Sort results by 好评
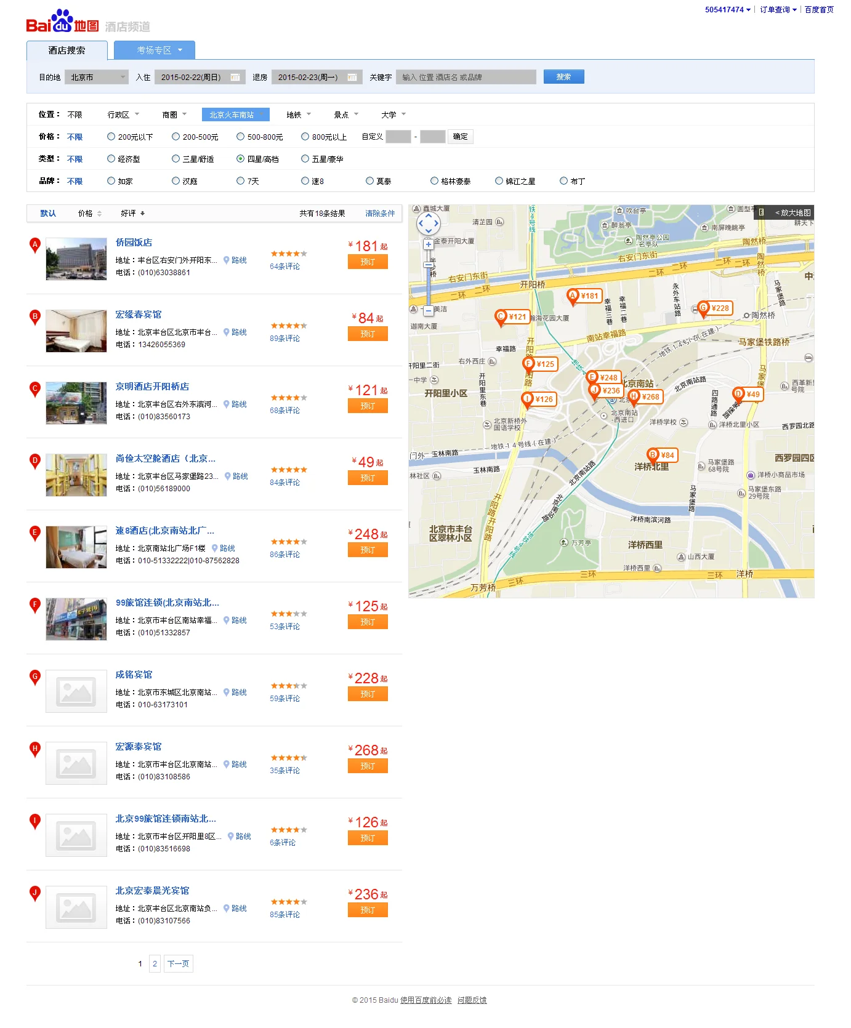 click(132, 214)
